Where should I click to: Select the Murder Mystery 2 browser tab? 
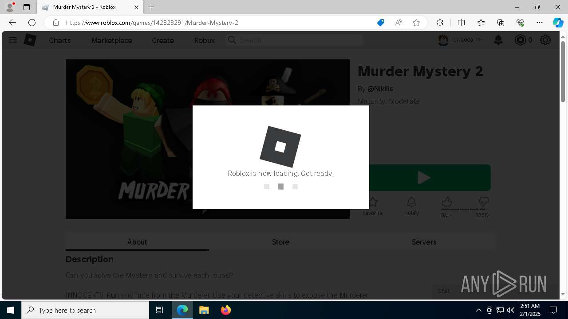[89, 7]
